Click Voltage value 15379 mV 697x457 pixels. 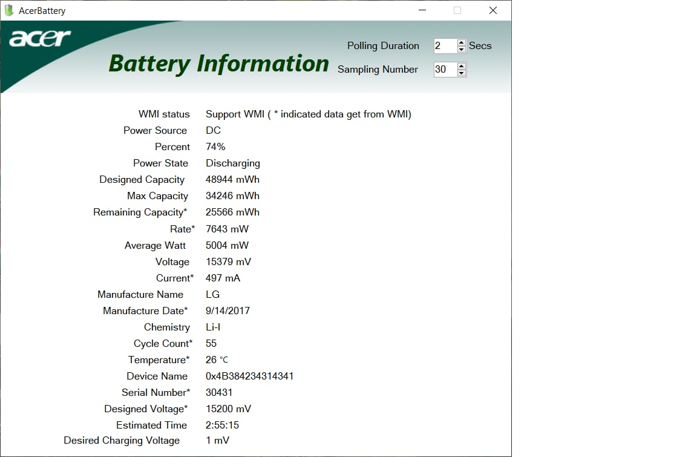click(x=228, y=262)
